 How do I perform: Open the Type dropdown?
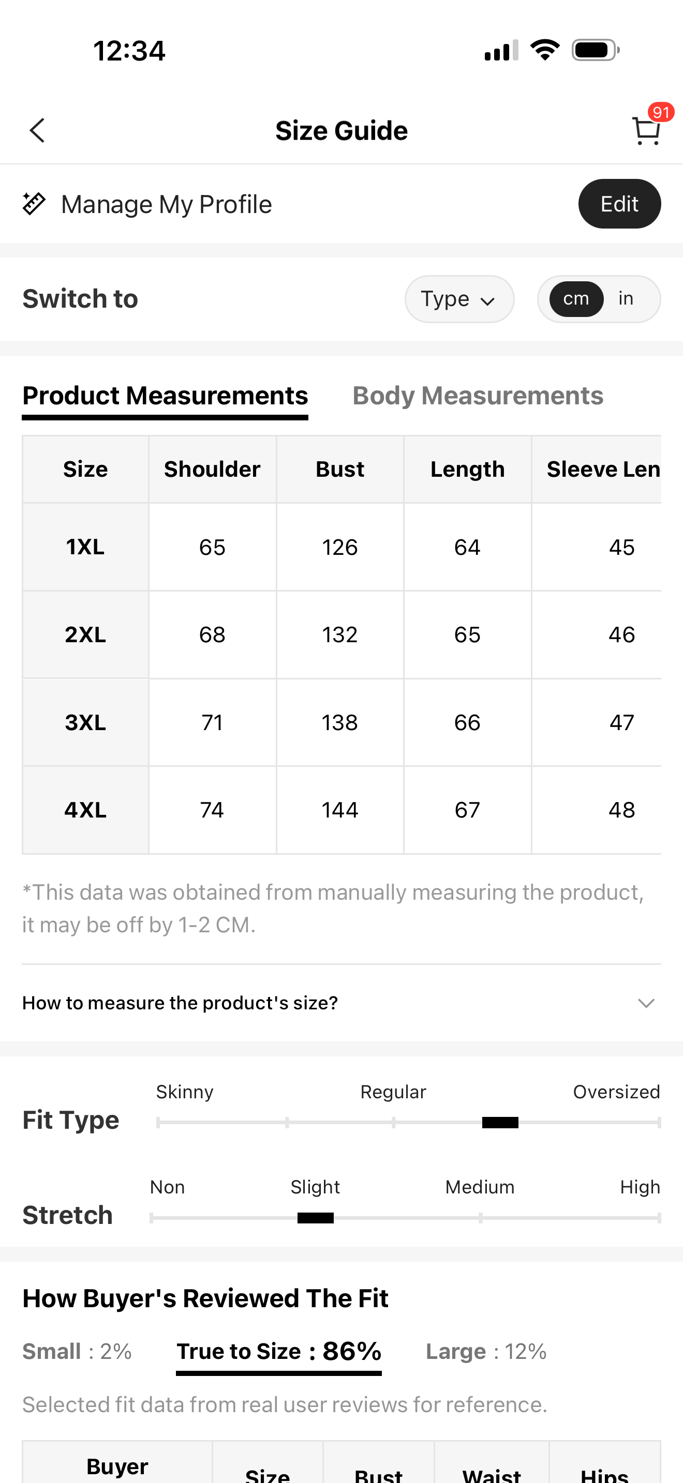pos(459,299)
